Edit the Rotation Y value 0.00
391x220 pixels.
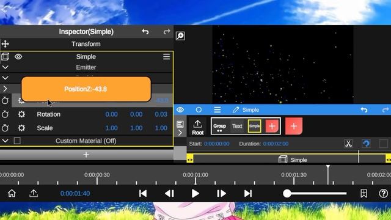point(136,114)
